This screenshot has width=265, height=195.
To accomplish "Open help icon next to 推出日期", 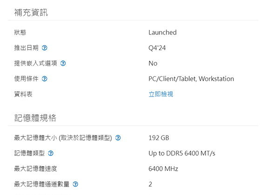I will (x=45, y=48).
